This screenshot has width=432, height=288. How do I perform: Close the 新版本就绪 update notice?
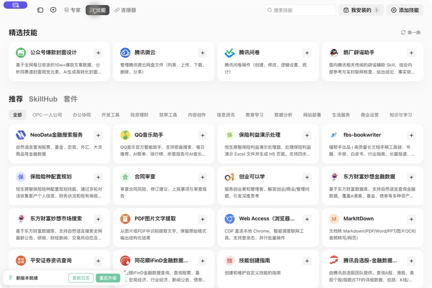pos(125,271)
